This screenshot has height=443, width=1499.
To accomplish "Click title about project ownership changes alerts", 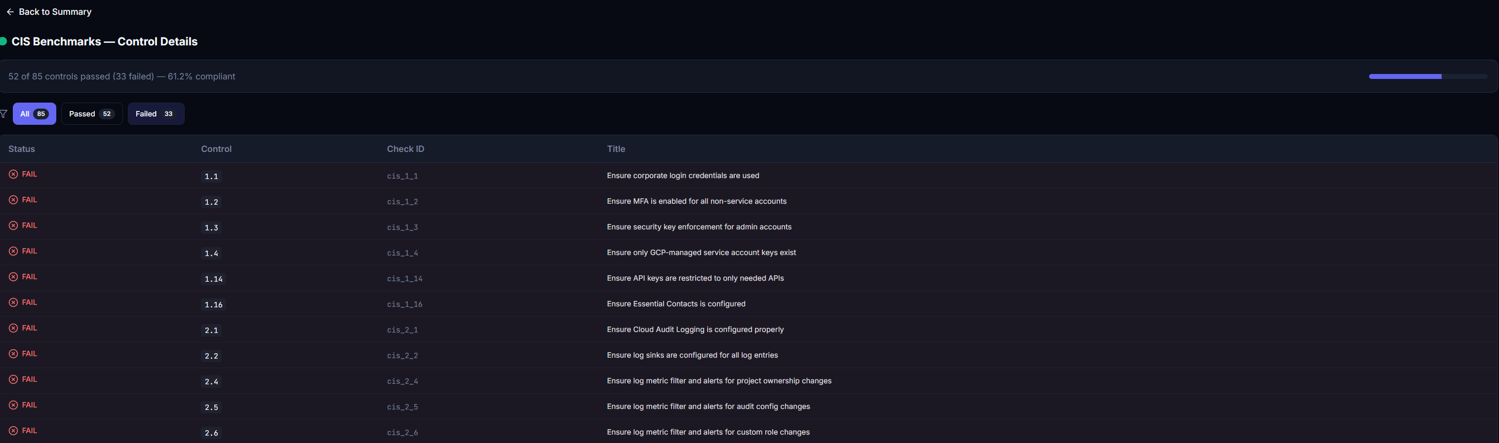I will 719,381.
